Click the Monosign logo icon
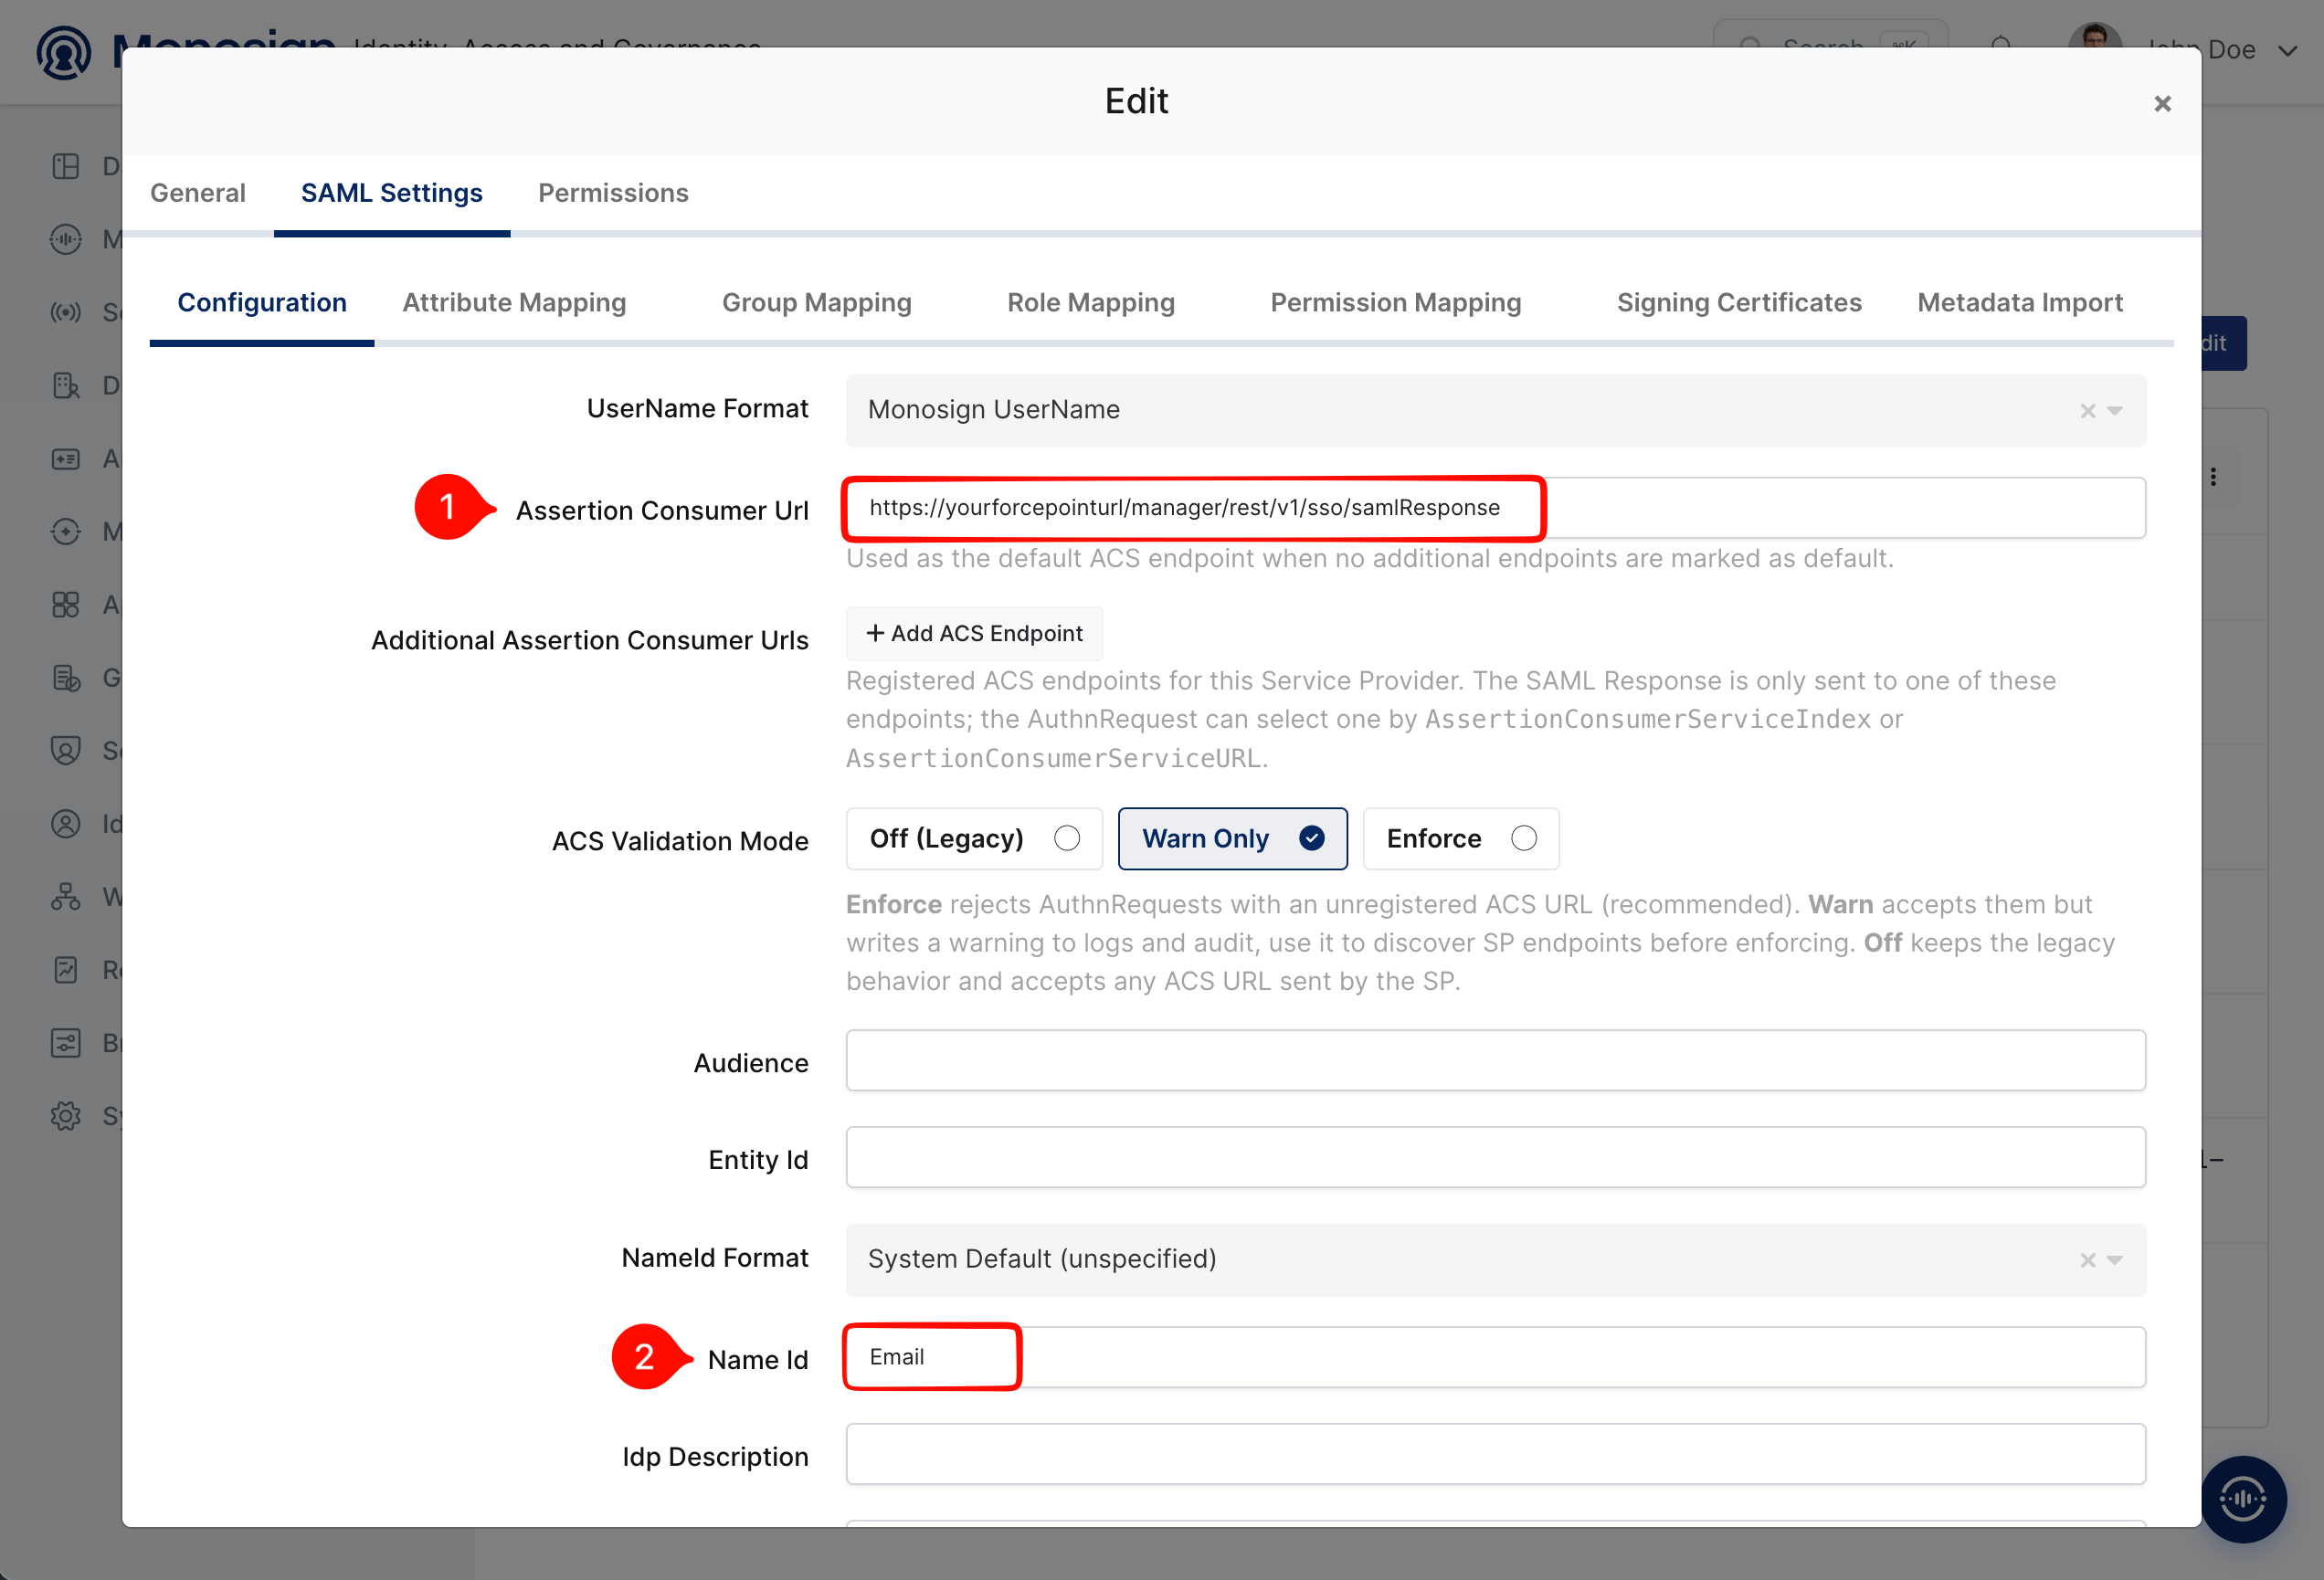The width and height of the screenshot is (2324, 1580). pyautogui.click(x=64, y=53)
